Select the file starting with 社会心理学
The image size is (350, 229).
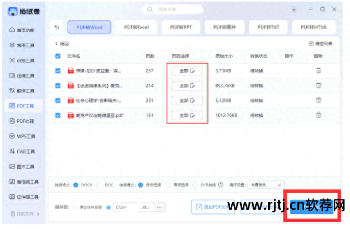point(98,100)
